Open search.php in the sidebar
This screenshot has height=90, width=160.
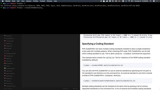[9, 71]
